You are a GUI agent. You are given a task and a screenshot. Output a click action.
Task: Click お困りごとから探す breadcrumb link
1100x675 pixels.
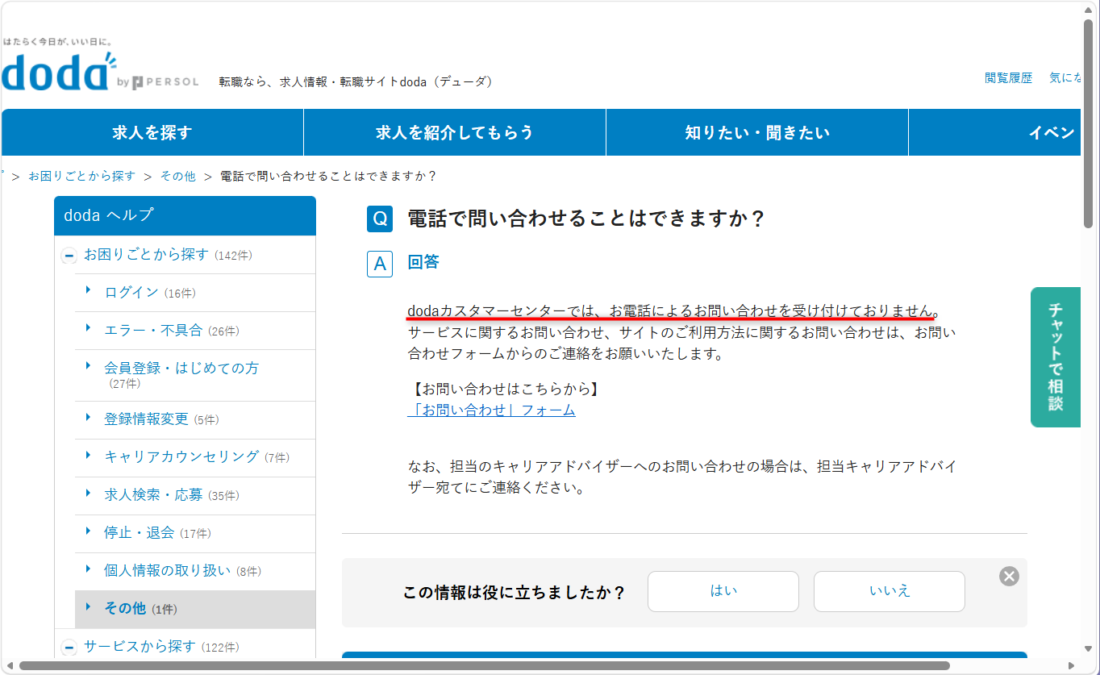click(x=82, y=176)
